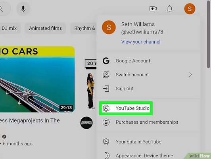Expand Switch account submenu chevron
The height and width of the screenshot is (159, 211).
pyautogui.click(x=190, y=75)
